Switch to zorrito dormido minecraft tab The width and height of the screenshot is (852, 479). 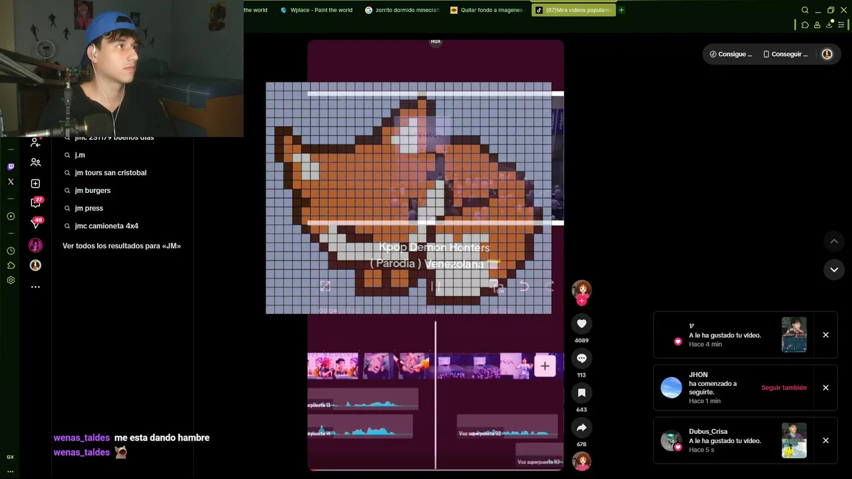click(x=402, y=10)
